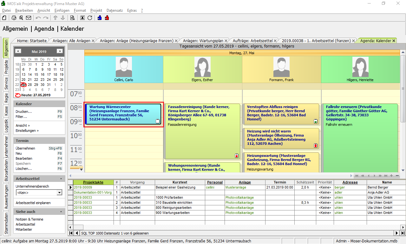Click the new document toolbar icon
406x244 pixels.
click(4, 18)
